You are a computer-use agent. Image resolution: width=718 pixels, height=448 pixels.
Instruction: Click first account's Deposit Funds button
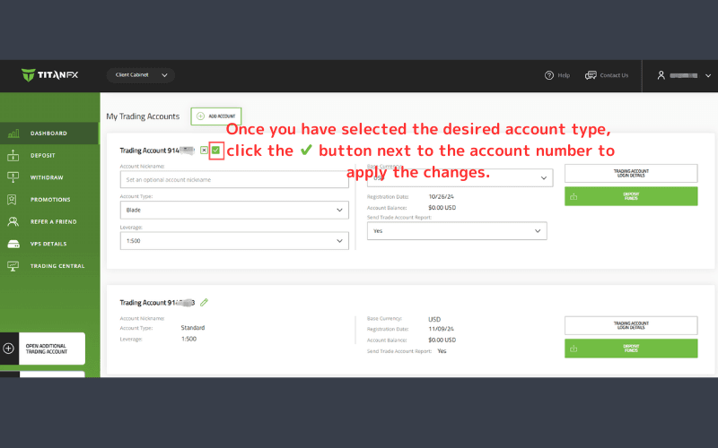631,196
